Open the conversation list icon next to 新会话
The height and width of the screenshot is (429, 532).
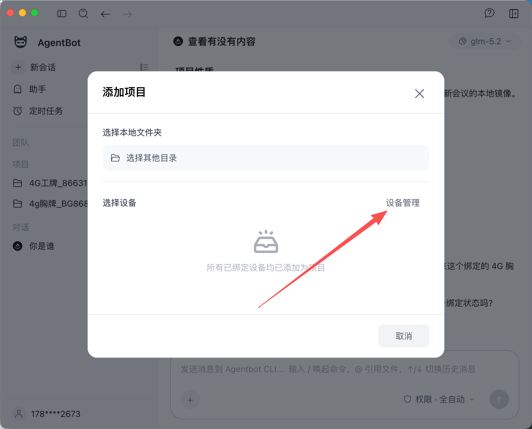(144, 67)
